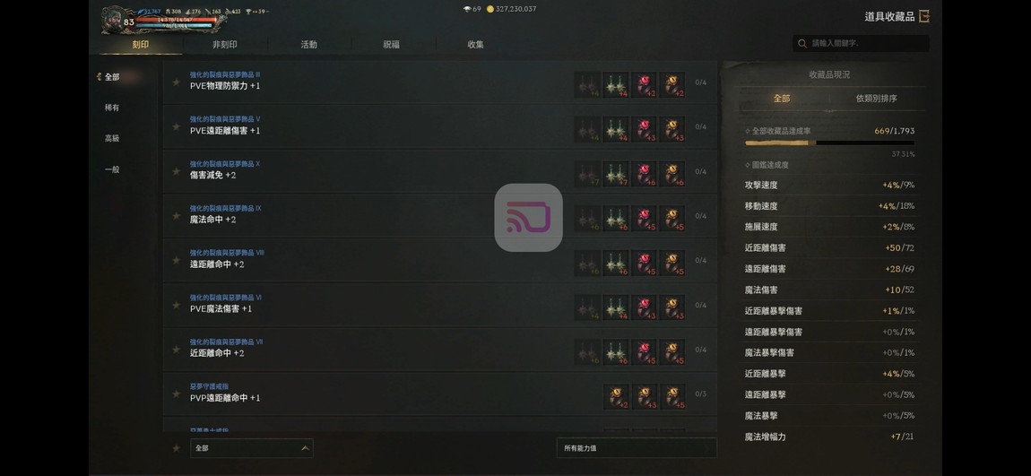This screenshot has height=476, width=1031.
Task: Switch to the 非刻印 tab
Action: coord(225,45)
